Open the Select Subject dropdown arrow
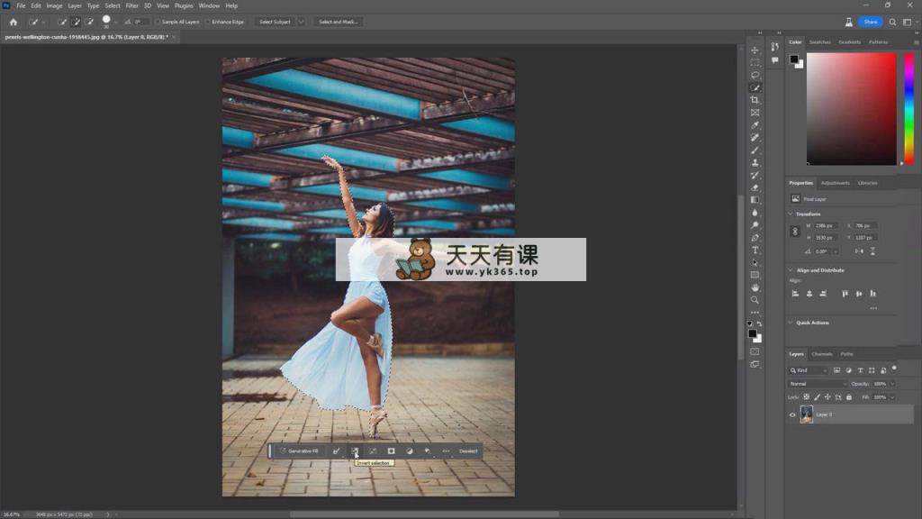The height and width of the screenshot is (519, 922). [301, 22]
